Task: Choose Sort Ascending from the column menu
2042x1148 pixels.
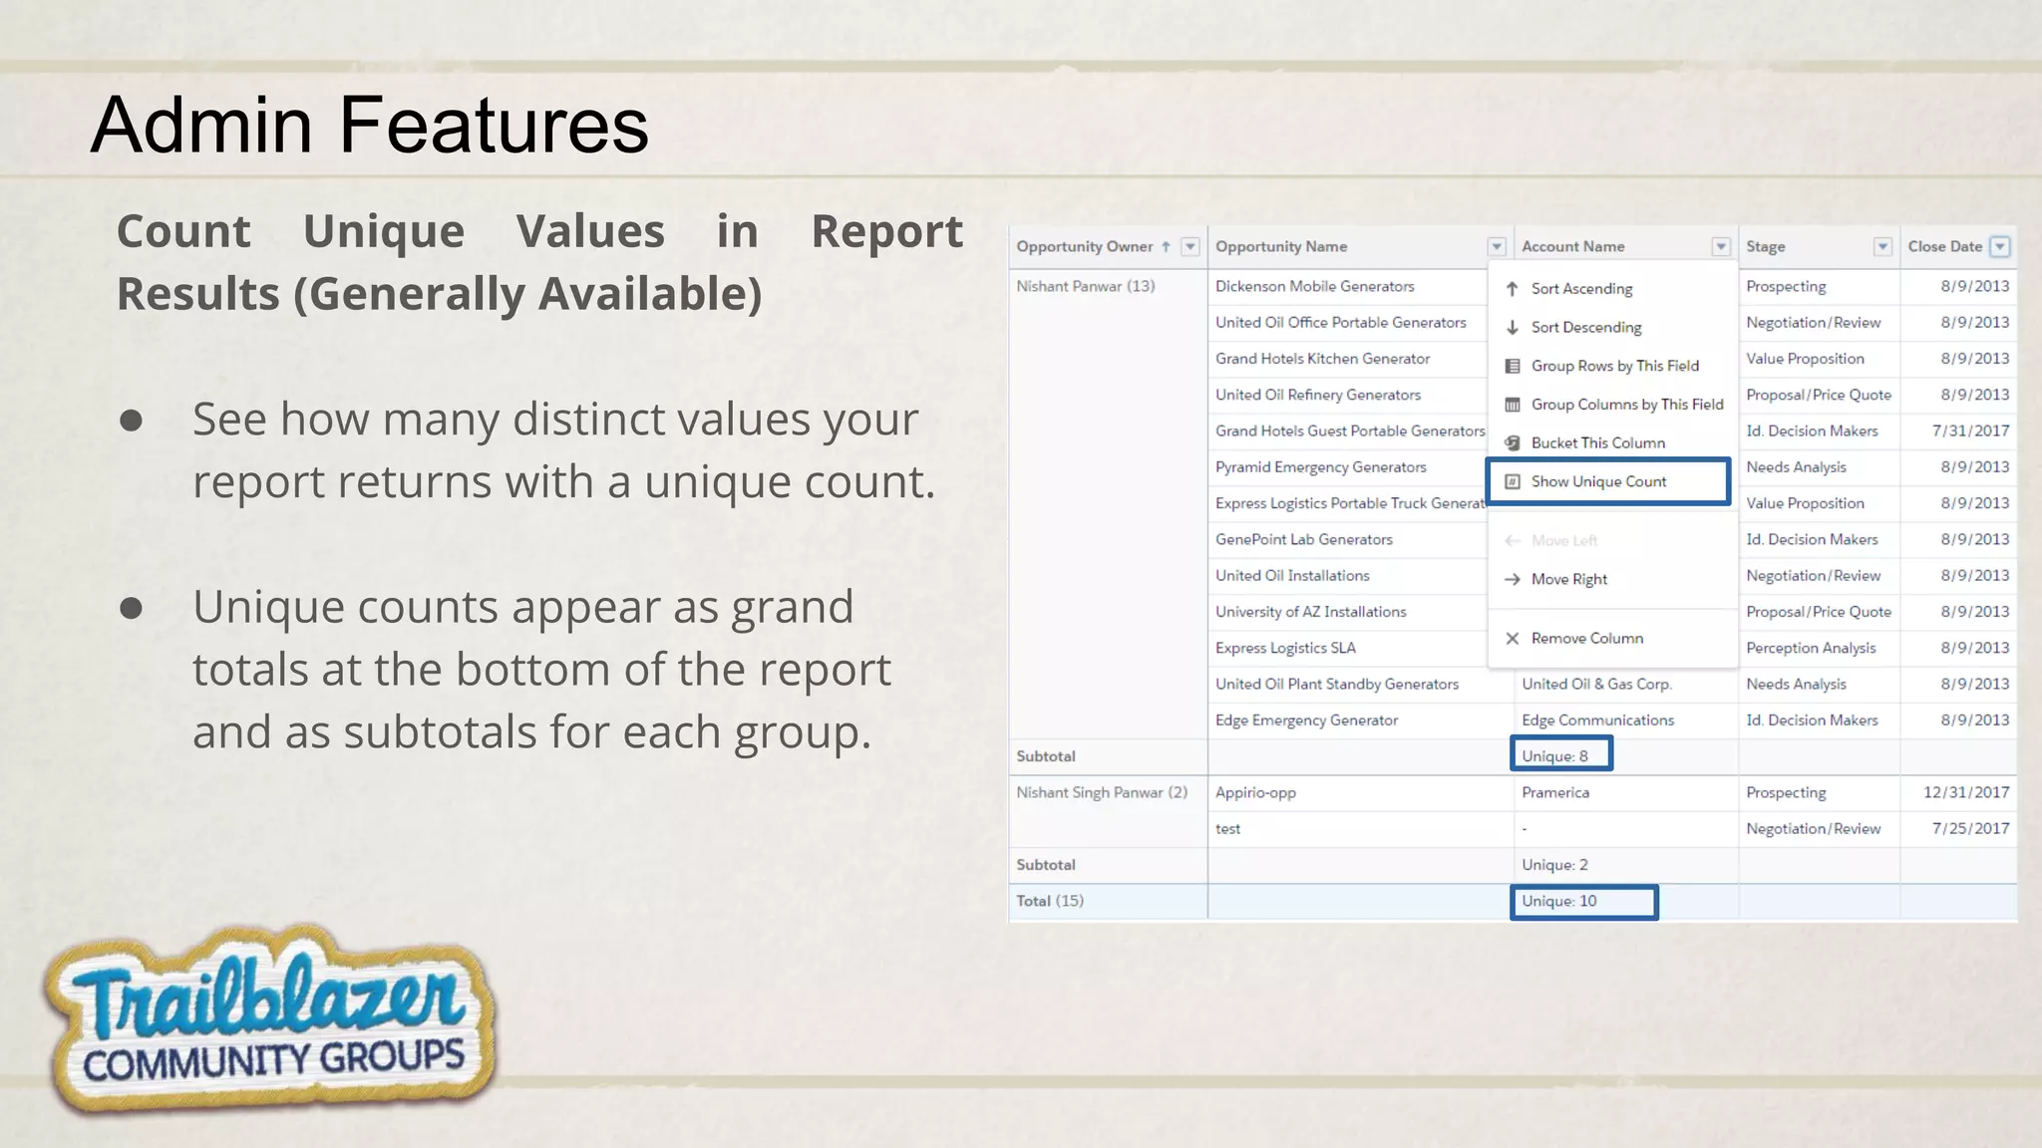Action: [x=1612, y=289]
